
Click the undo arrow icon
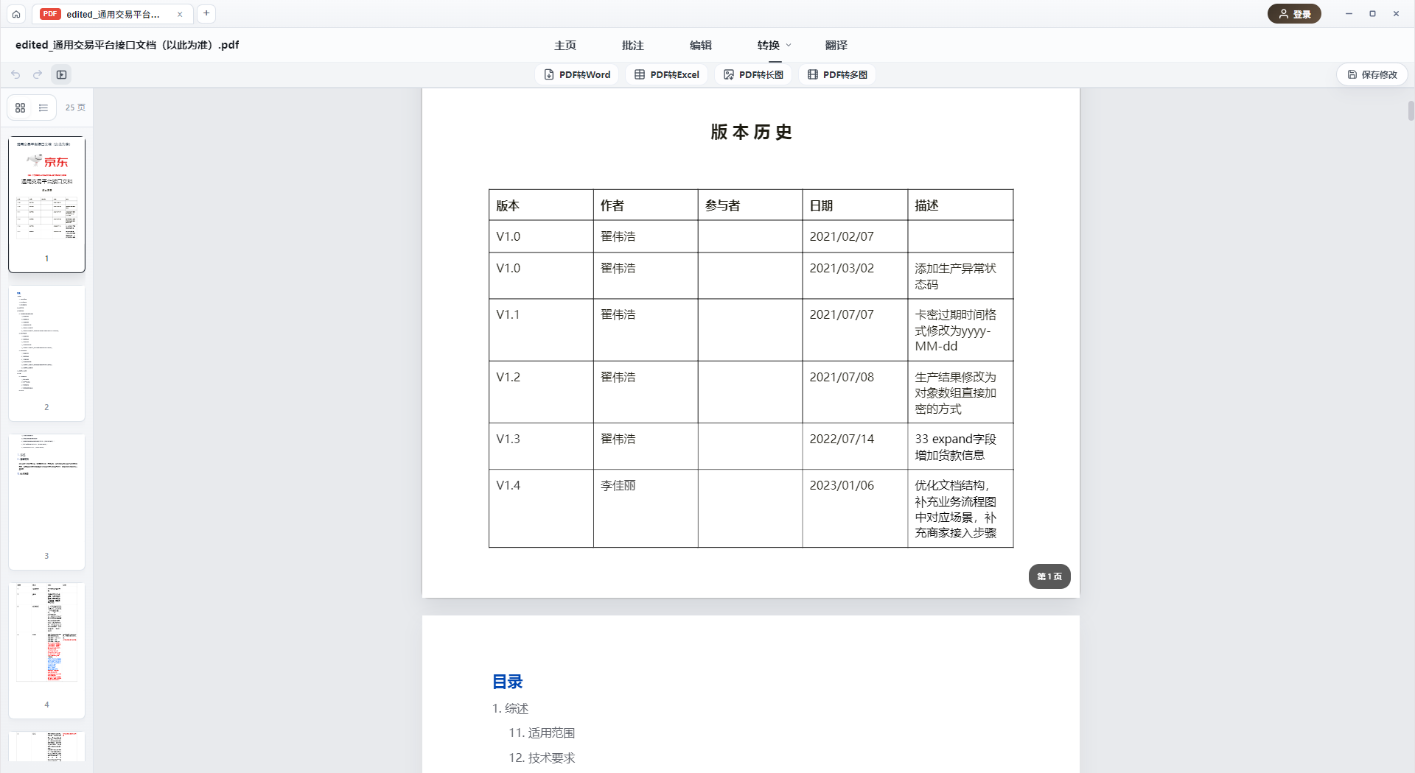[x=15, y=74]
